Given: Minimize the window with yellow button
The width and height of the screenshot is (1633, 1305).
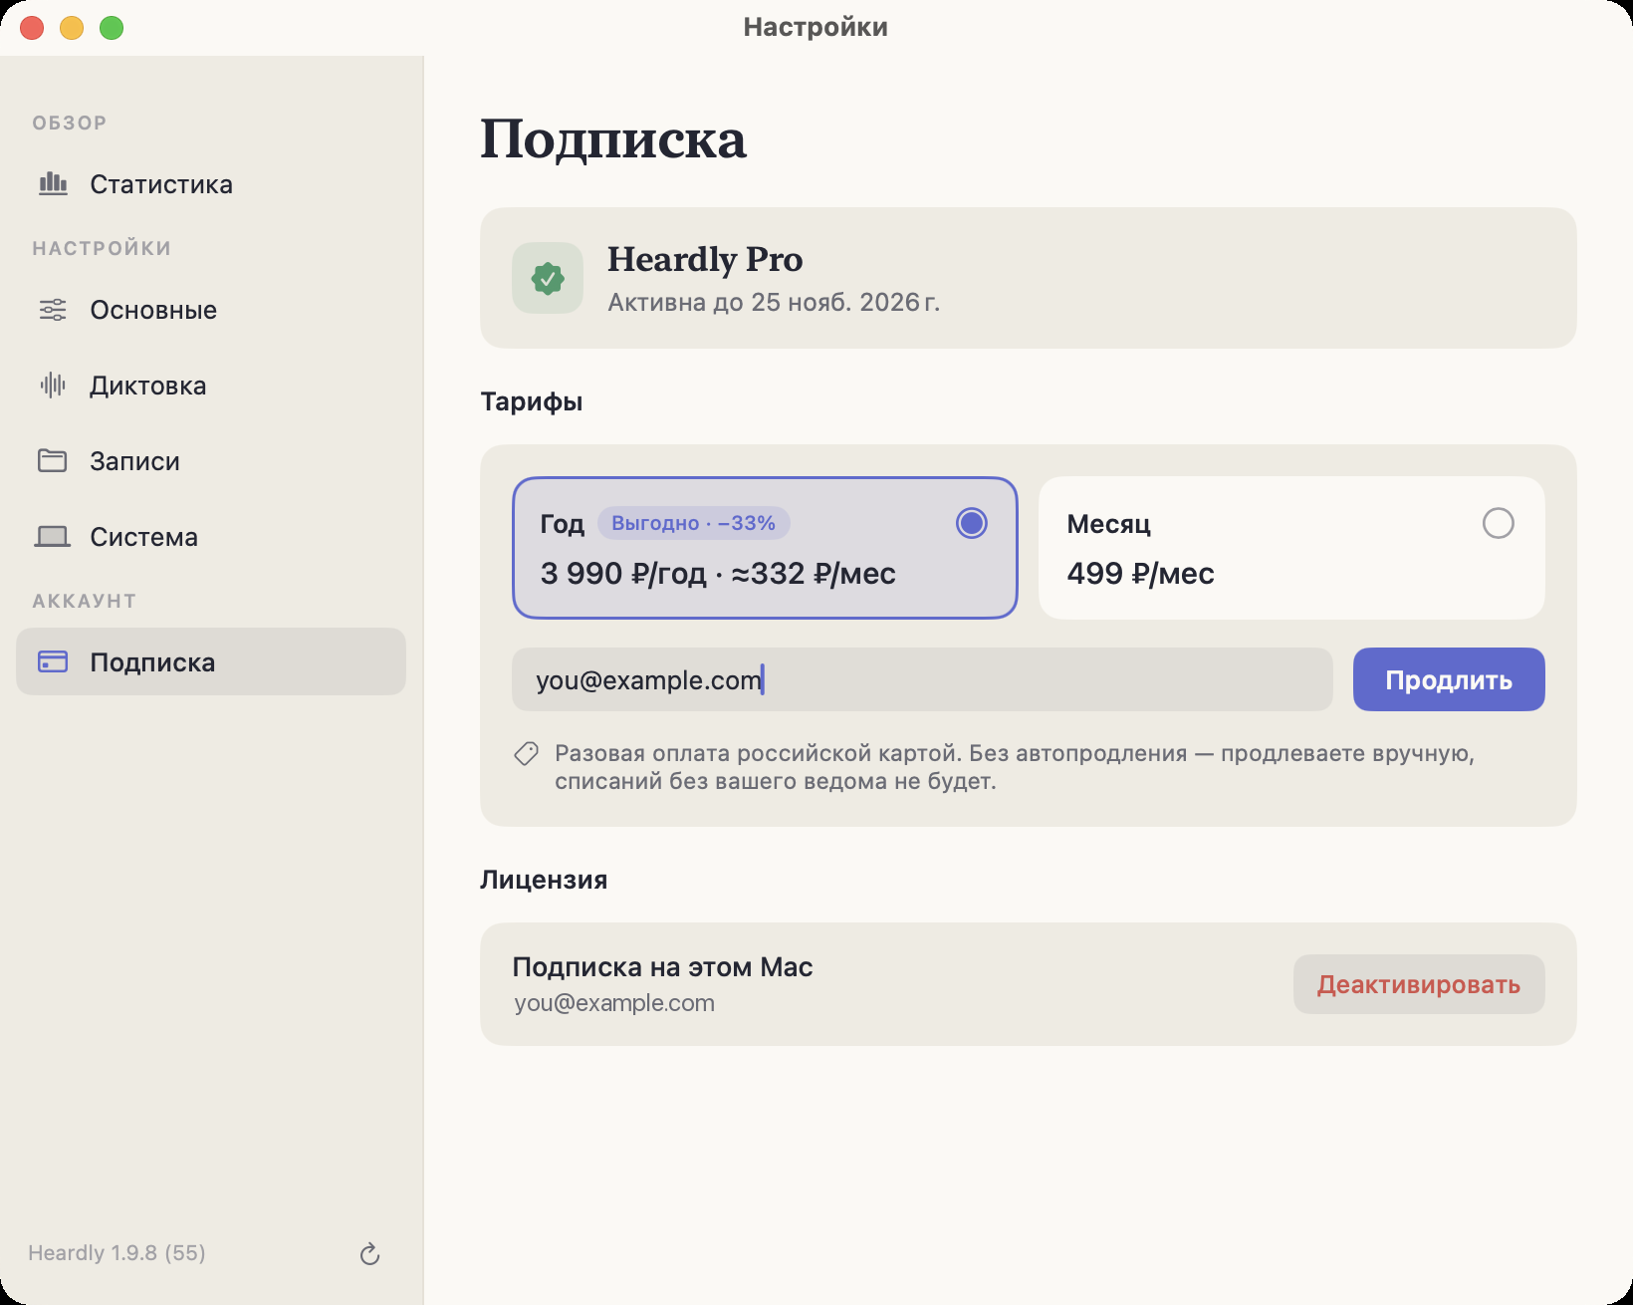Looking at the screenshot, I should (72, 28).
